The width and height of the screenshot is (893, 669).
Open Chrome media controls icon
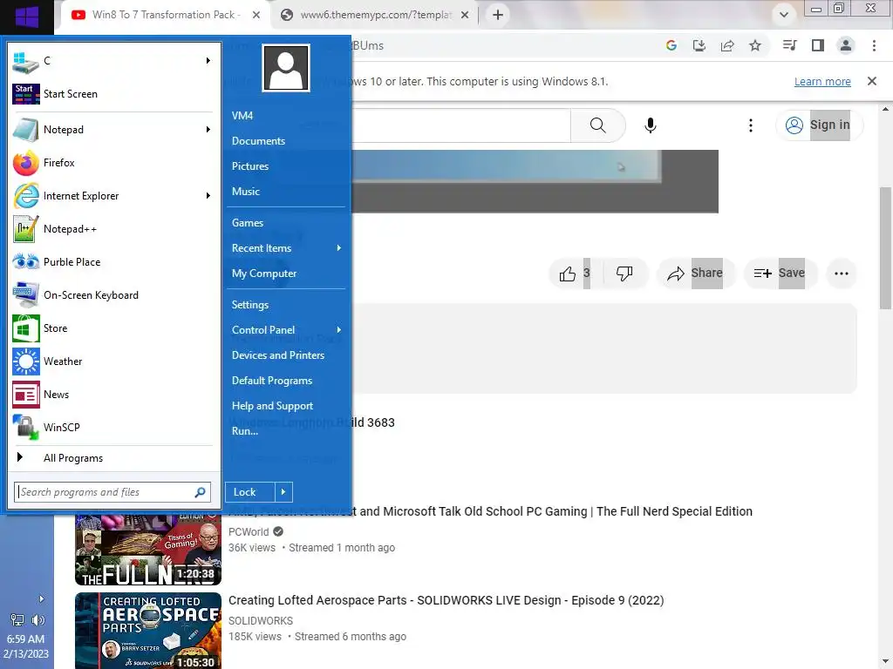pos(789,45)
